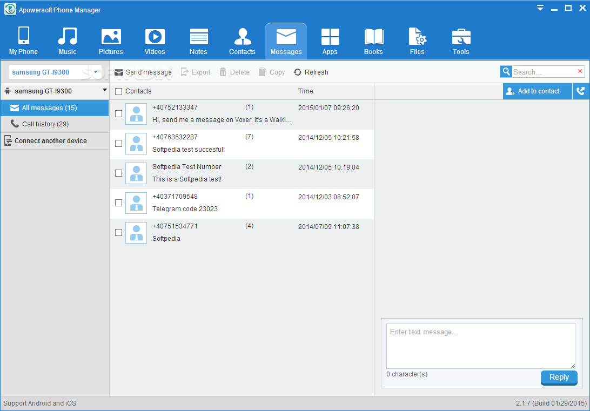Focus the Enter text message box
This screenshot has height=411, width=590.
point(480,346)
